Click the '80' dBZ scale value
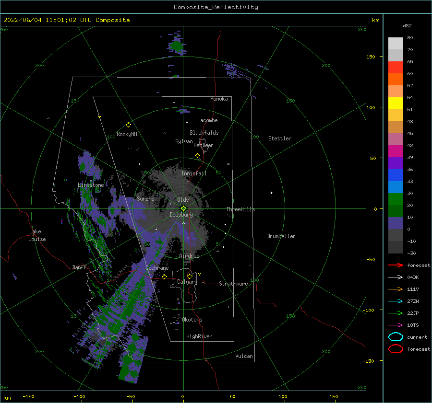The height and width of the screenshot is (403, 432). pos(410,38)
